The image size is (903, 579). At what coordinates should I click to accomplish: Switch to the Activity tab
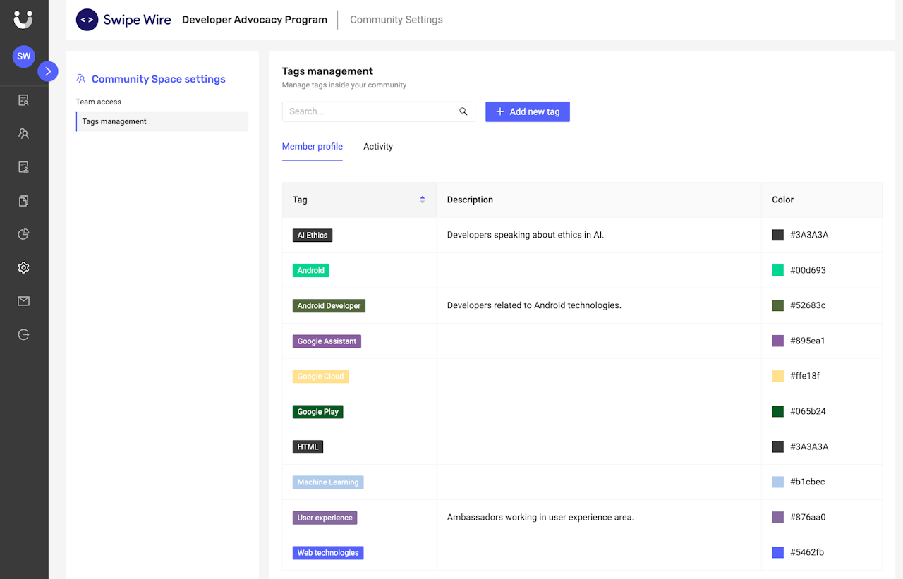coord(378,147)
